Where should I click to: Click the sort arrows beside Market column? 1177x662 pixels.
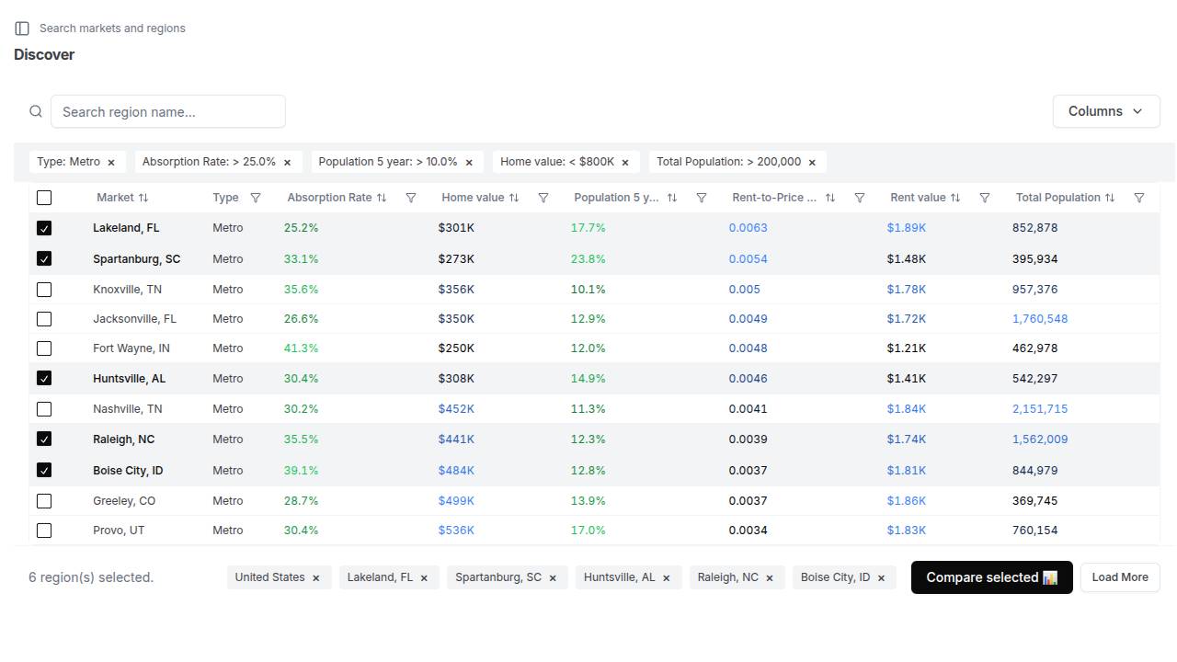[143, 198]
